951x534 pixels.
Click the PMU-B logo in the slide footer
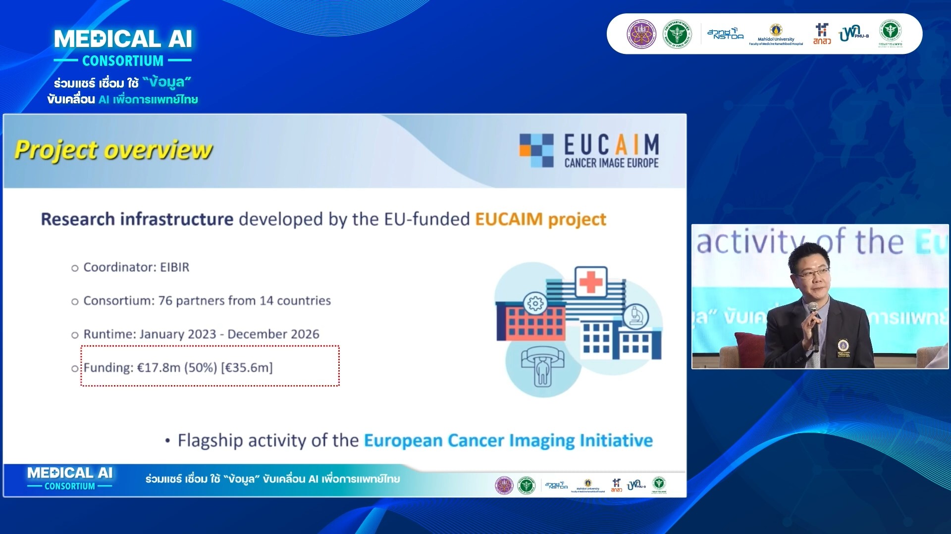click(x=636, y=485)
